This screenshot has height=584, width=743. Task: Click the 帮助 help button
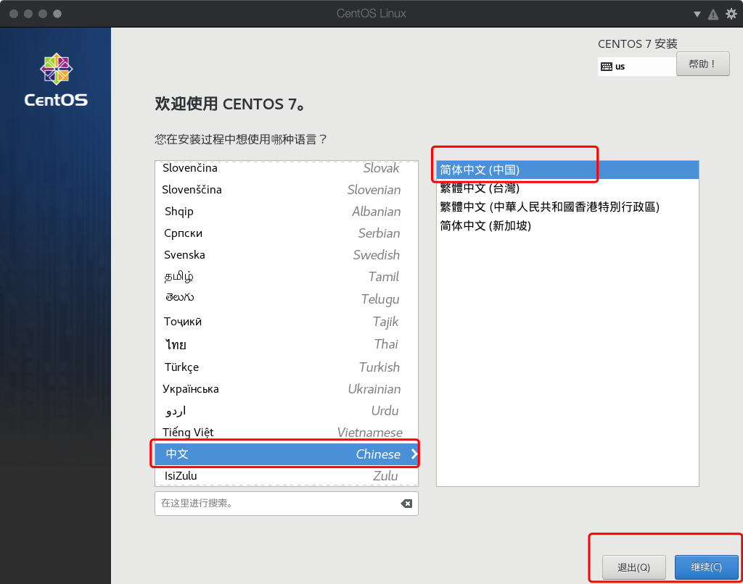tap(702, 63)
